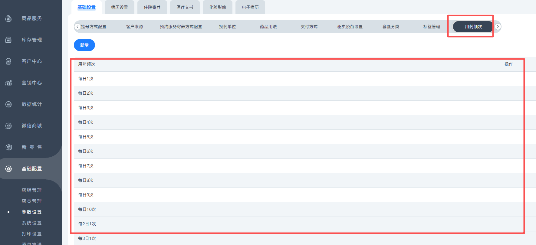The height and width of the screenshot is (245, 536).
Task: Switch to the 病历设置 tab
Action: coord(120,7)
